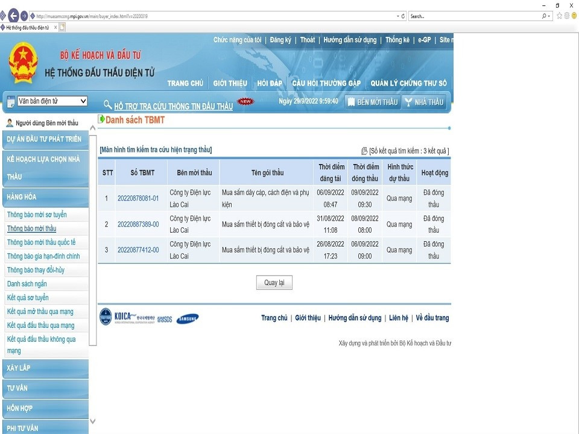The image size is (579, 434).
Task: Open tender notice 20220878081-01
Action: coord(138,198)
